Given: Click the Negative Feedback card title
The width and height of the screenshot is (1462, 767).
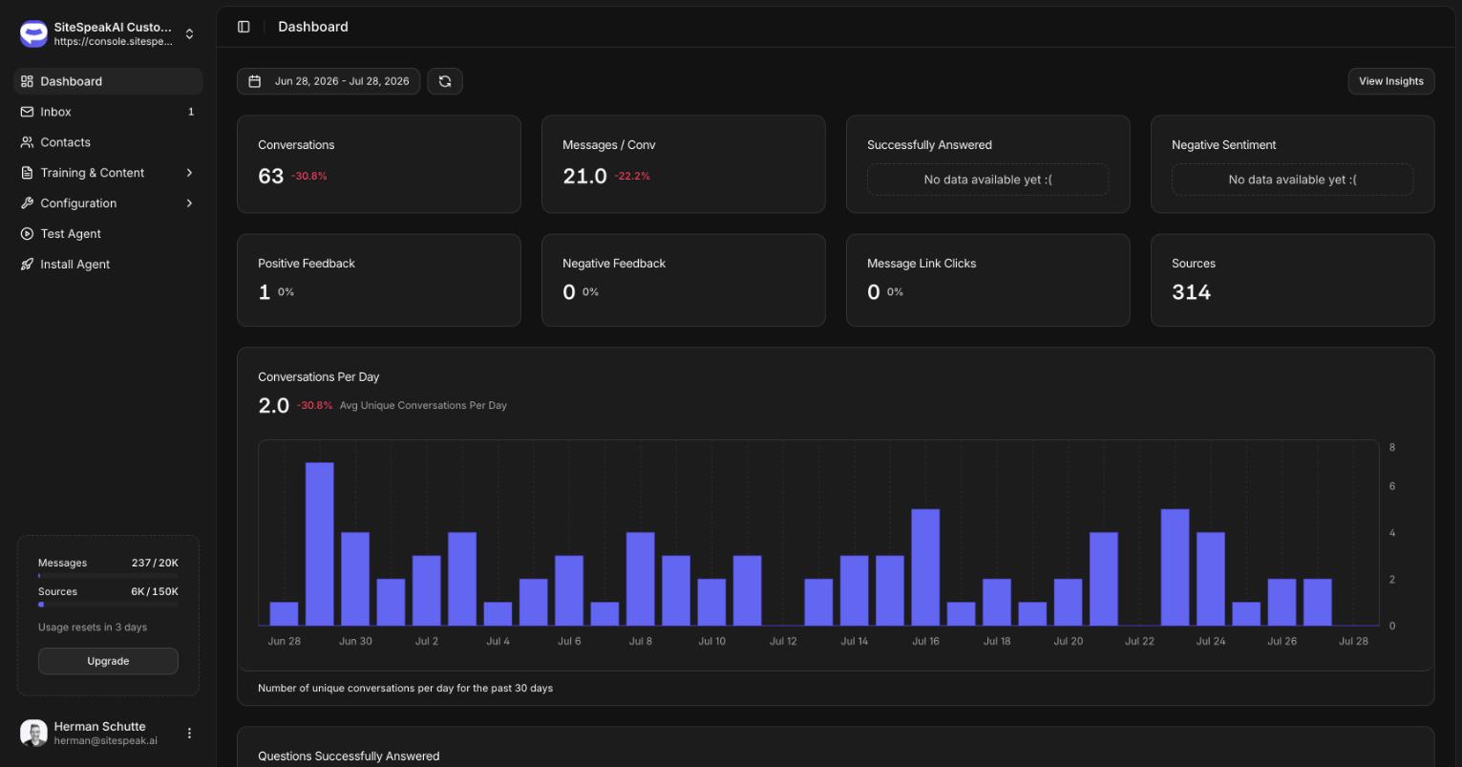Looking at the screenshot, I should [614, 264].
